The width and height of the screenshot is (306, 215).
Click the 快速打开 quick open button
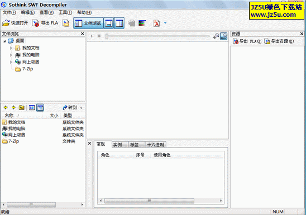point(15,23)
